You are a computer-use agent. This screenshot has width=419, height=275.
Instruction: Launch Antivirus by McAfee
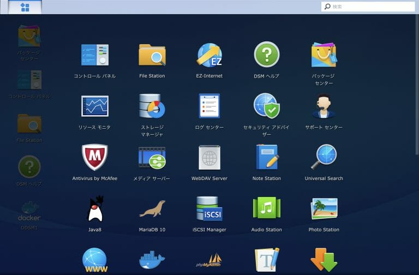point(95,163)
